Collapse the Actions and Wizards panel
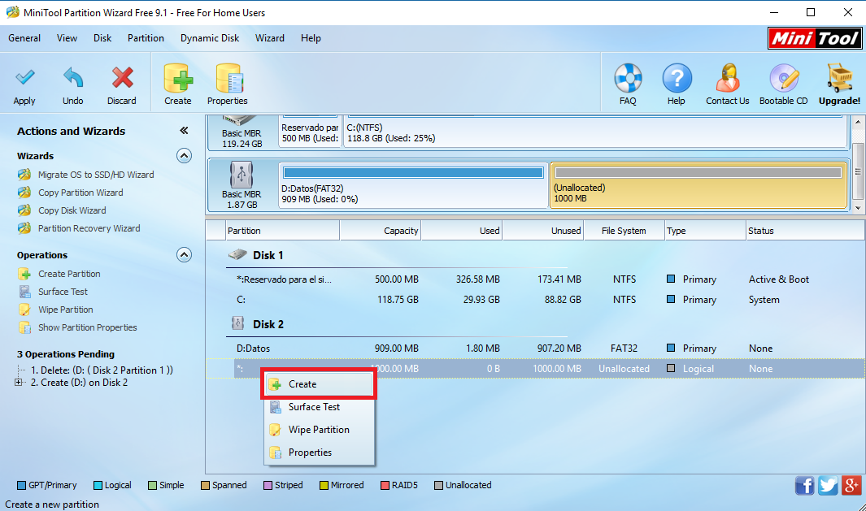The height and width of the screenshot is (511, 866). (184, 131)
